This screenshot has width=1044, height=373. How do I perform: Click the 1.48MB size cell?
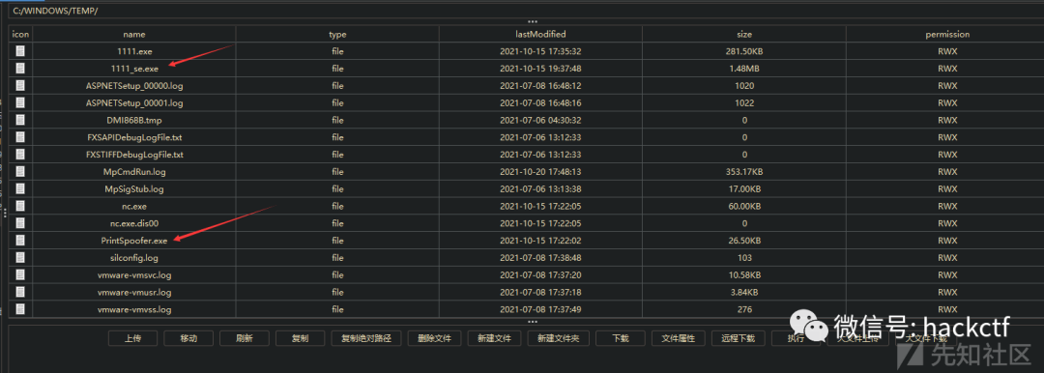(x=744, y=68)
